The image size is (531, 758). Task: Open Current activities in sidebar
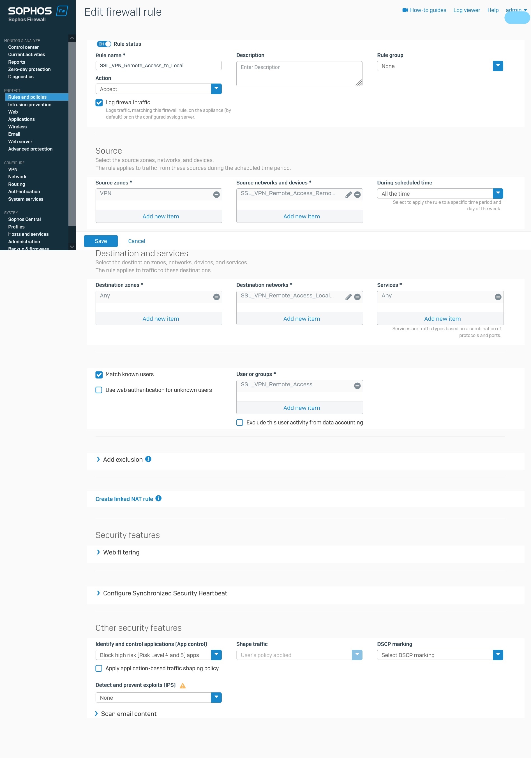(26, 54)
